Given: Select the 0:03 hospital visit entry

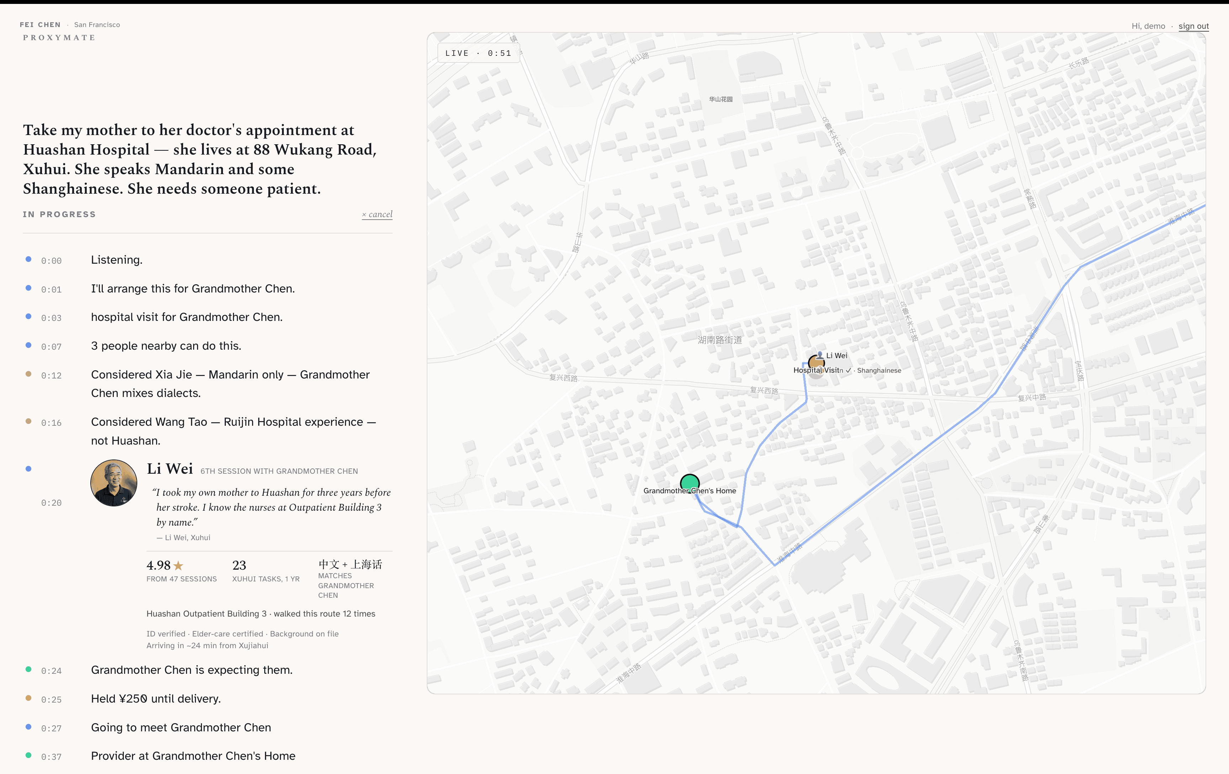Looking at the screenshot, I should 208,317.
